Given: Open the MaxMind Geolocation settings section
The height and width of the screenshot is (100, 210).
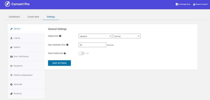Looking at the screenshot, I should coord(26,75).
